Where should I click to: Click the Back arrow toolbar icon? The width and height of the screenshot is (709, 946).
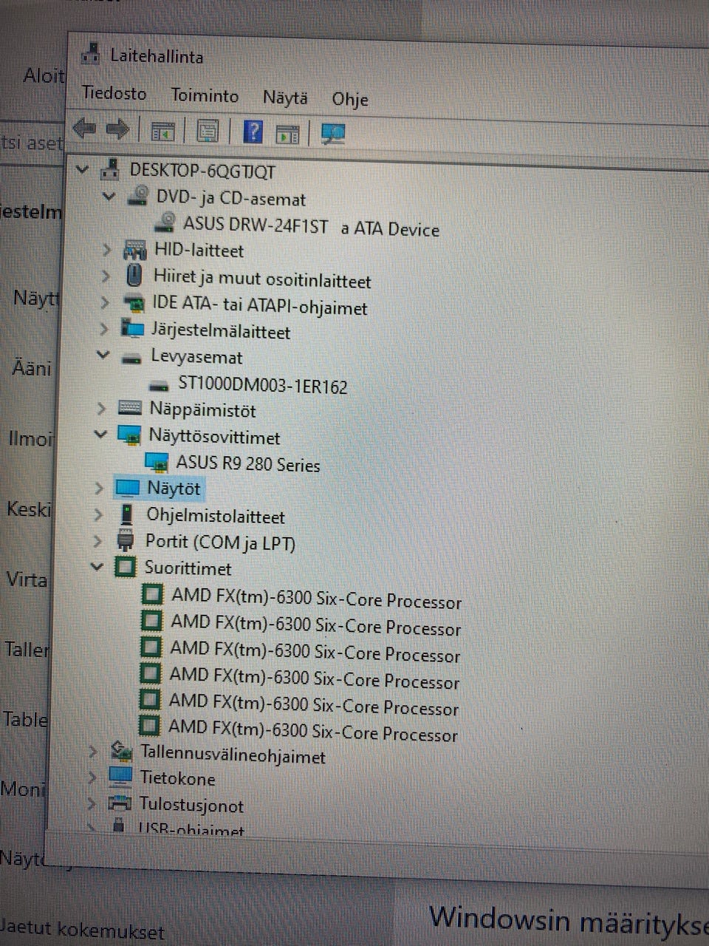(x=84, y=129)
